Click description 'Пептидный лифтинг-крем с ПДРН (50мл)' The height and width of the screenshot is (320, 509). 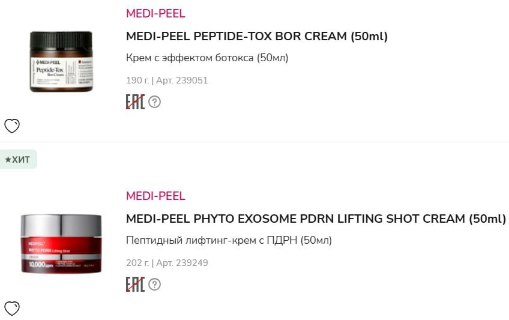[x=229, y=240]
